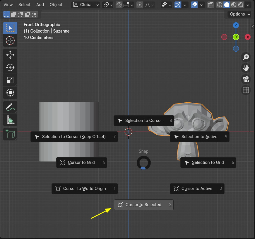Screen dimensions: 255x239
Task: Click the cylinder object in viewport
Action: click(68, 117)
